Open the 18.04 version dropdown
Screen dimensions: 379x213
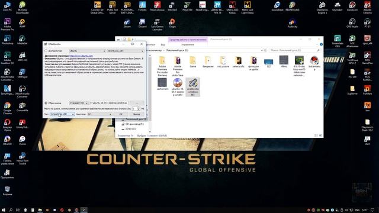[126, 51]
